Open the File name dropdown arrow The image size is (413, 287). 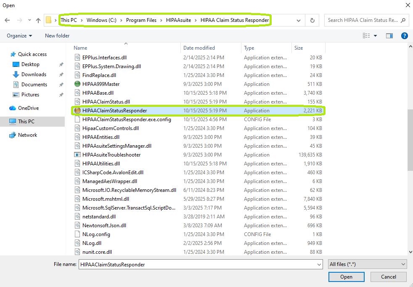pos(319,264)
